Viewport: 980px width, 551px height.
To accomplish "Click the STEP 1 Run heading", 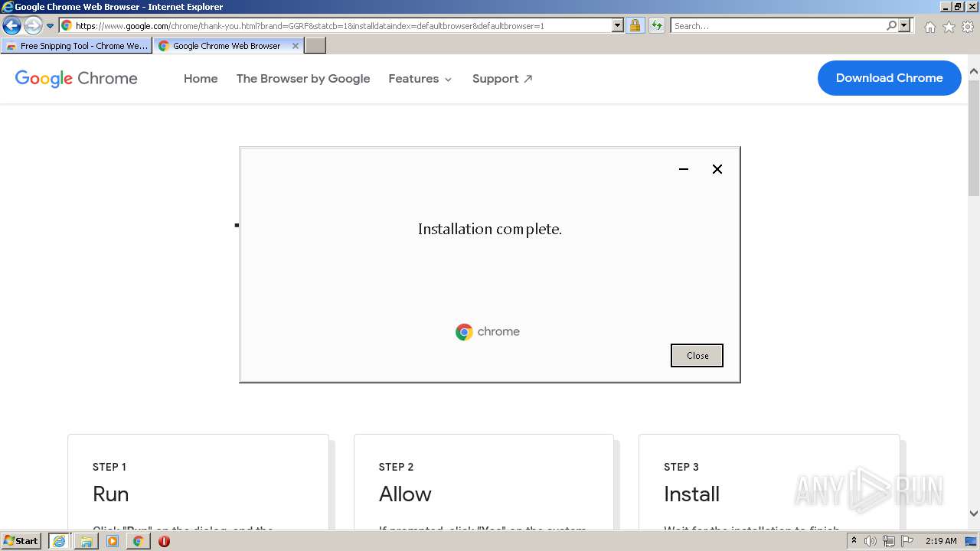I will point(111,494).
